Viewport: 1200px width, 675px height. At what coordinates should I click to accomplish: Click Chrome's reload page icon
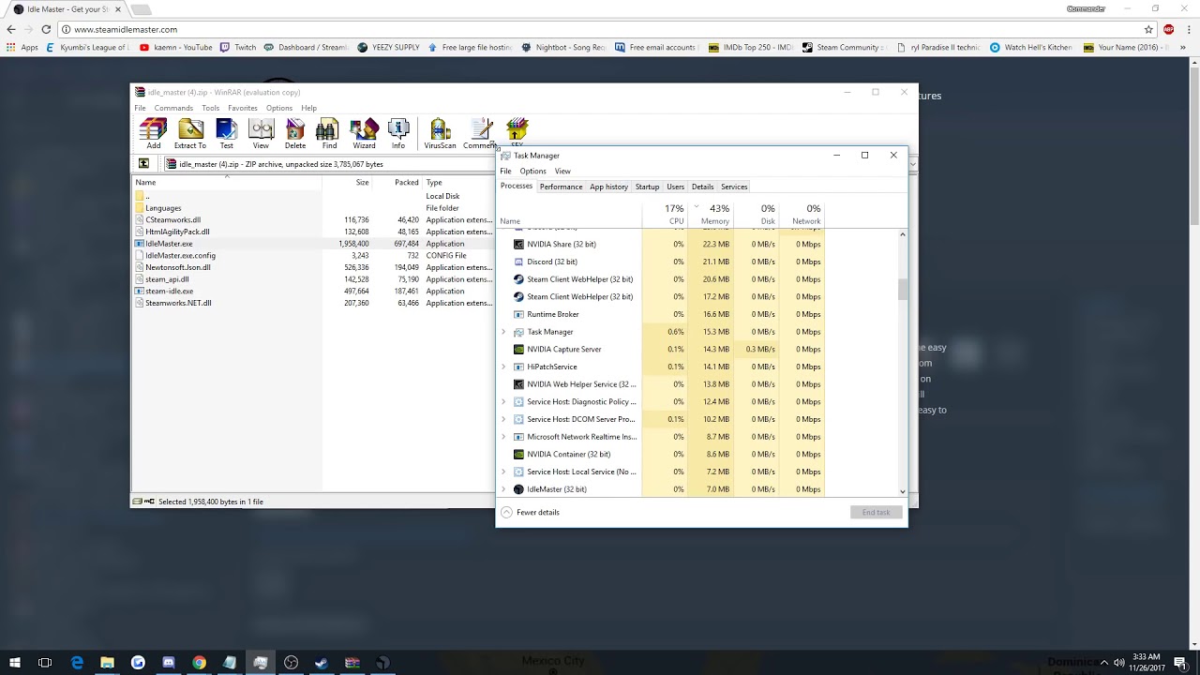click(46, 29)
